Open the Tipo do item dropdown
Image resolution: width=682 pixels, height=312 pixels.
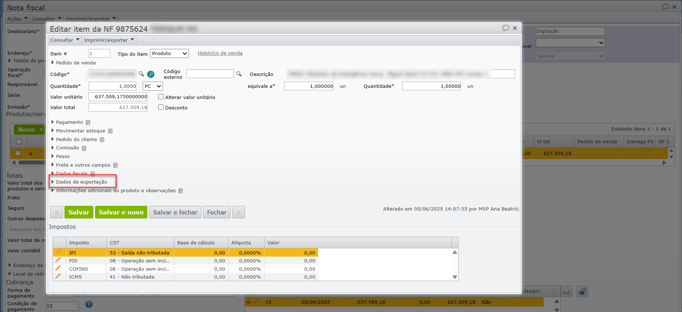[169, 54]
